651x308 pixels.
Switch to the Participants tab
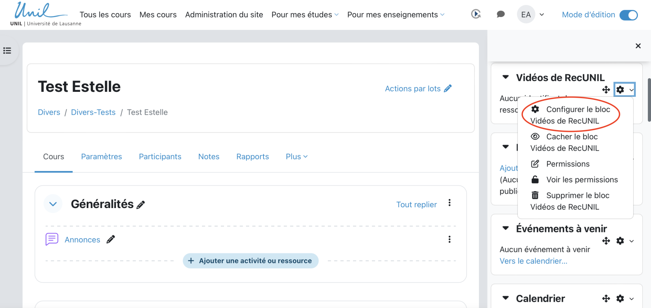(160, 157)
